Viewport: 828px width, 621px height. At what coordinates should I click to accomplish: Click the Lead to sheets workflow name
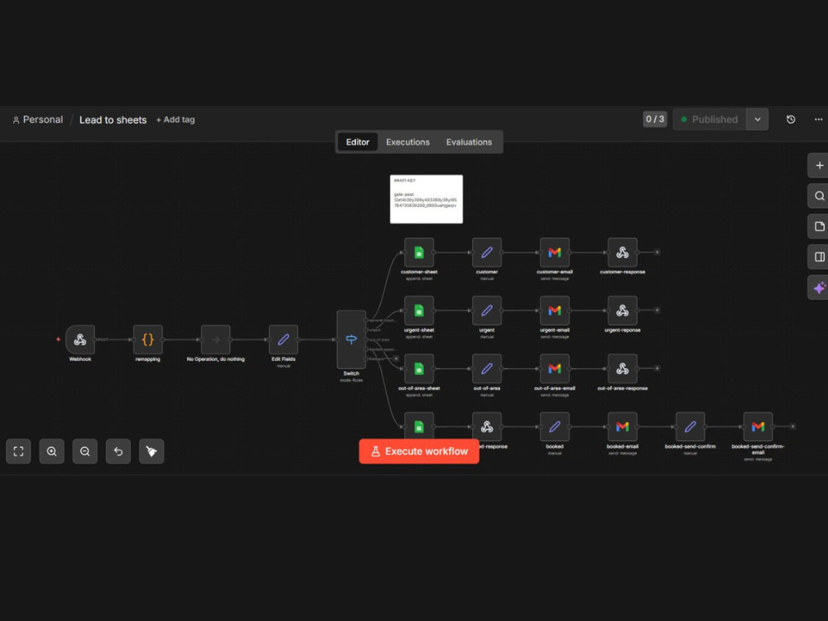click(113, 120)
